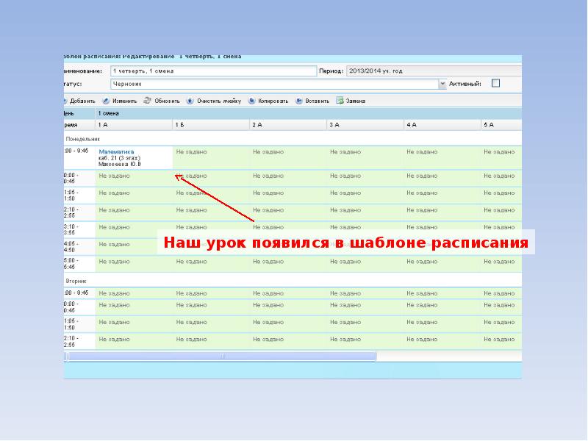Select Monday first lesson cell for 2 А

pos(287,157)
